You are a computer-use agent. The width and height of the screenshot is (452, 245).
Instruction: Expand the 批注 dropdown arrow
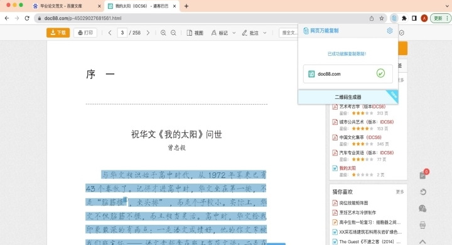click(x=265, y=33)
